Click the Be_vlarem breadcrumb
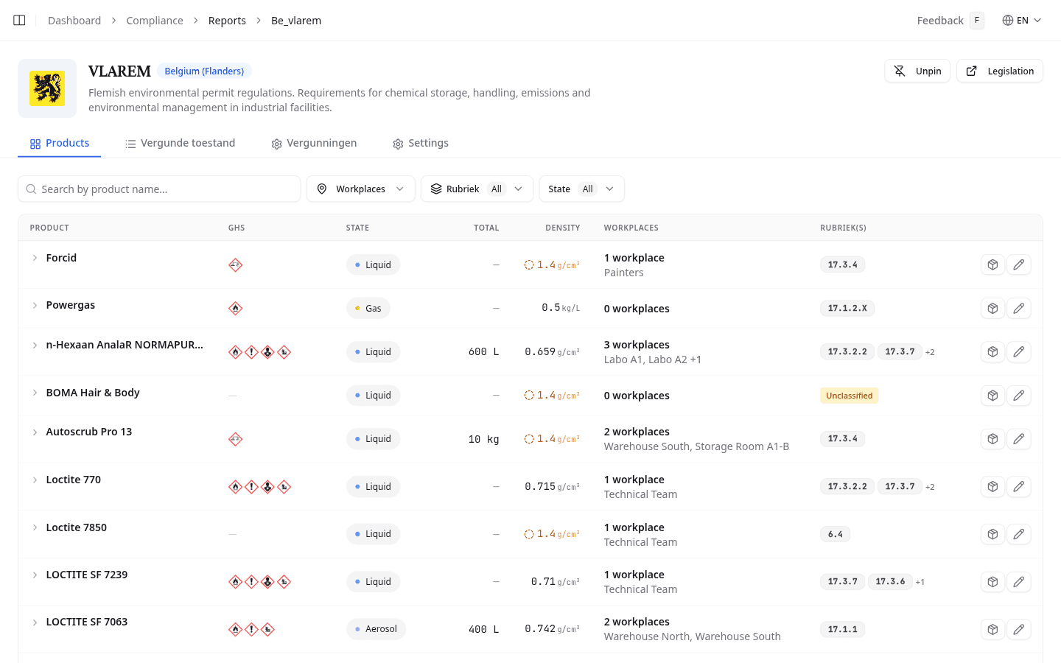Viewport: 1061px width, 663px height. 296,21
